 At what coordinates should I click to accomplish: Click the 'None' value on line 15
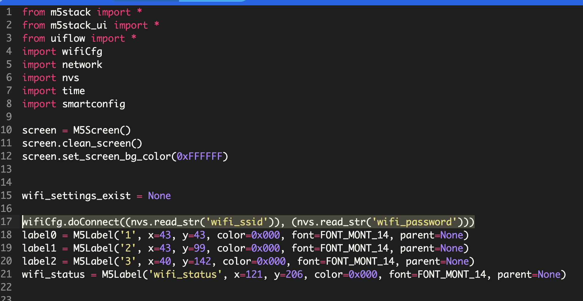[x=159, y=196]
